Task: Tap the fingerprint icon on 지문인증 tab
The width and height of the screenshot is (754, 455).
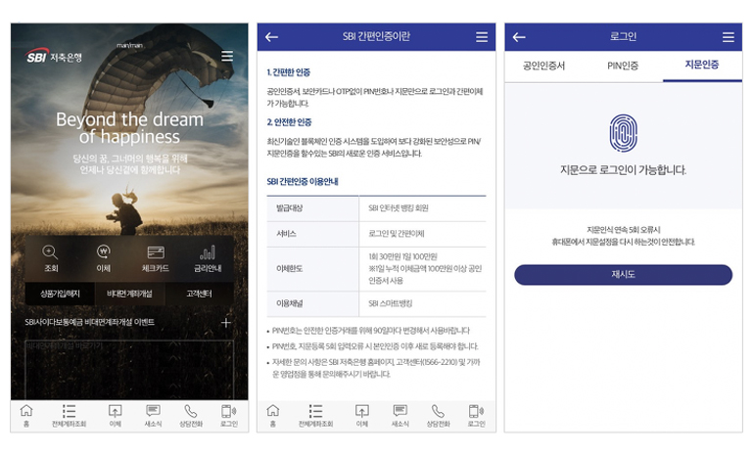Action: [623, 133]
